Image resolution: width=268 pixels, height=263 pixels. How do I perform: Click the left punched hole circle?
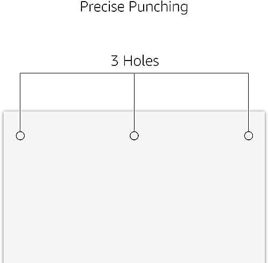20,136
